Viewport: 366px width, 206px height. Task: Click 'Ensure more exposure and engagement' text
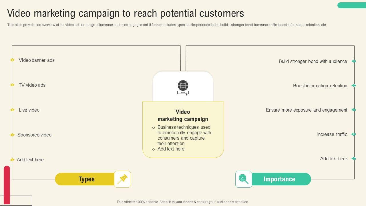pyautogui.click(x=307, y=110)
